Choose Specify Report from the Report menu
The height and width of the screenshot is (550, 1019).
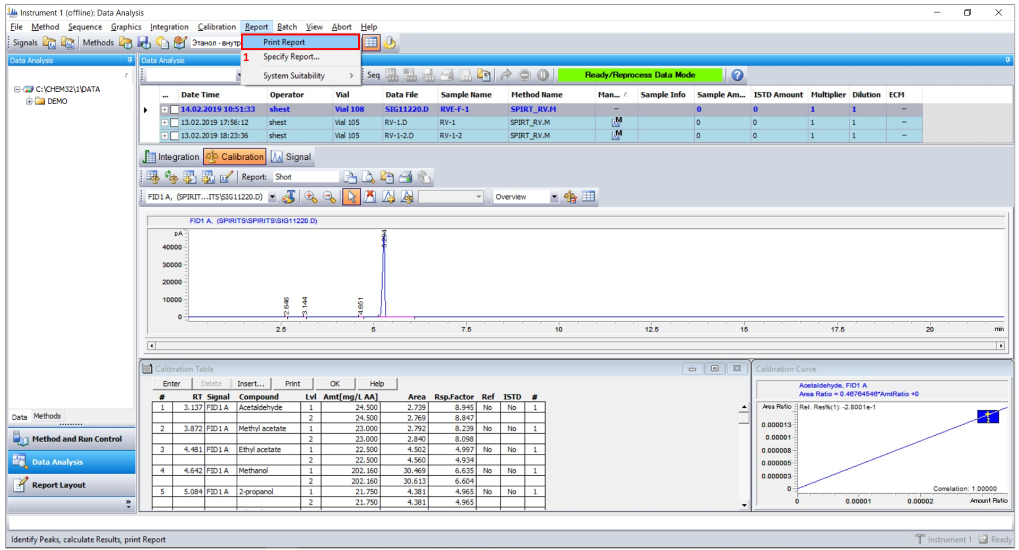pos(291,57)
